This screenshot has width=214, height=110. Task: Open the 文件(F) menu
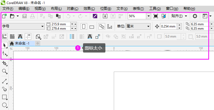8,9
